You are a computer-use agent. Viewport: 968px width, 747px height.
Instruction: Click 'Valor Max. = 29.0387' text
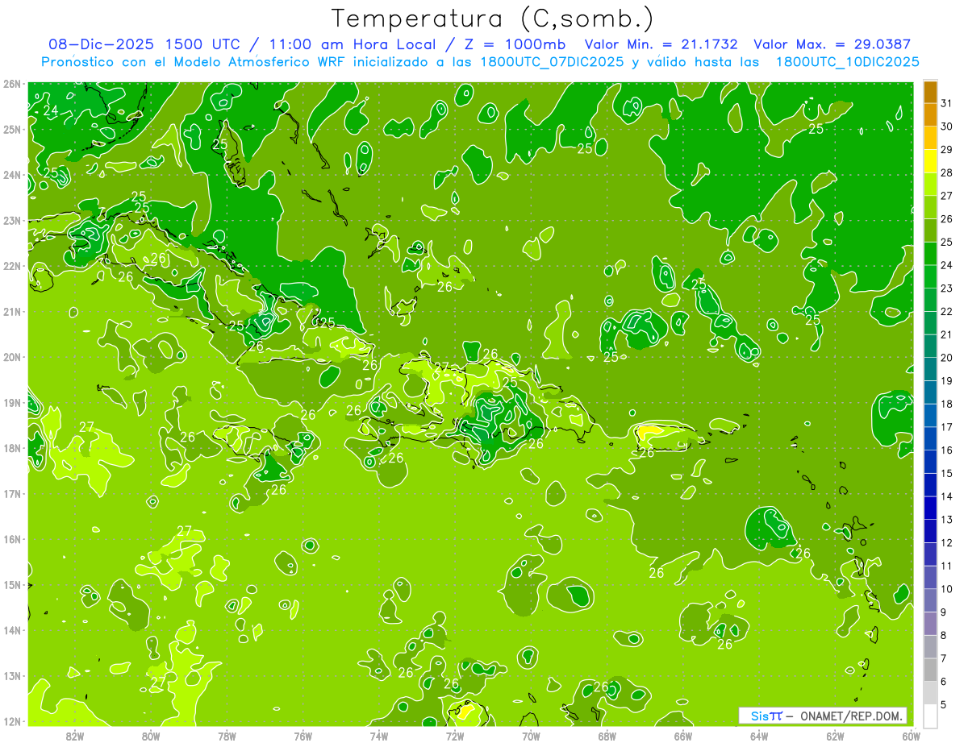point(832,44)
